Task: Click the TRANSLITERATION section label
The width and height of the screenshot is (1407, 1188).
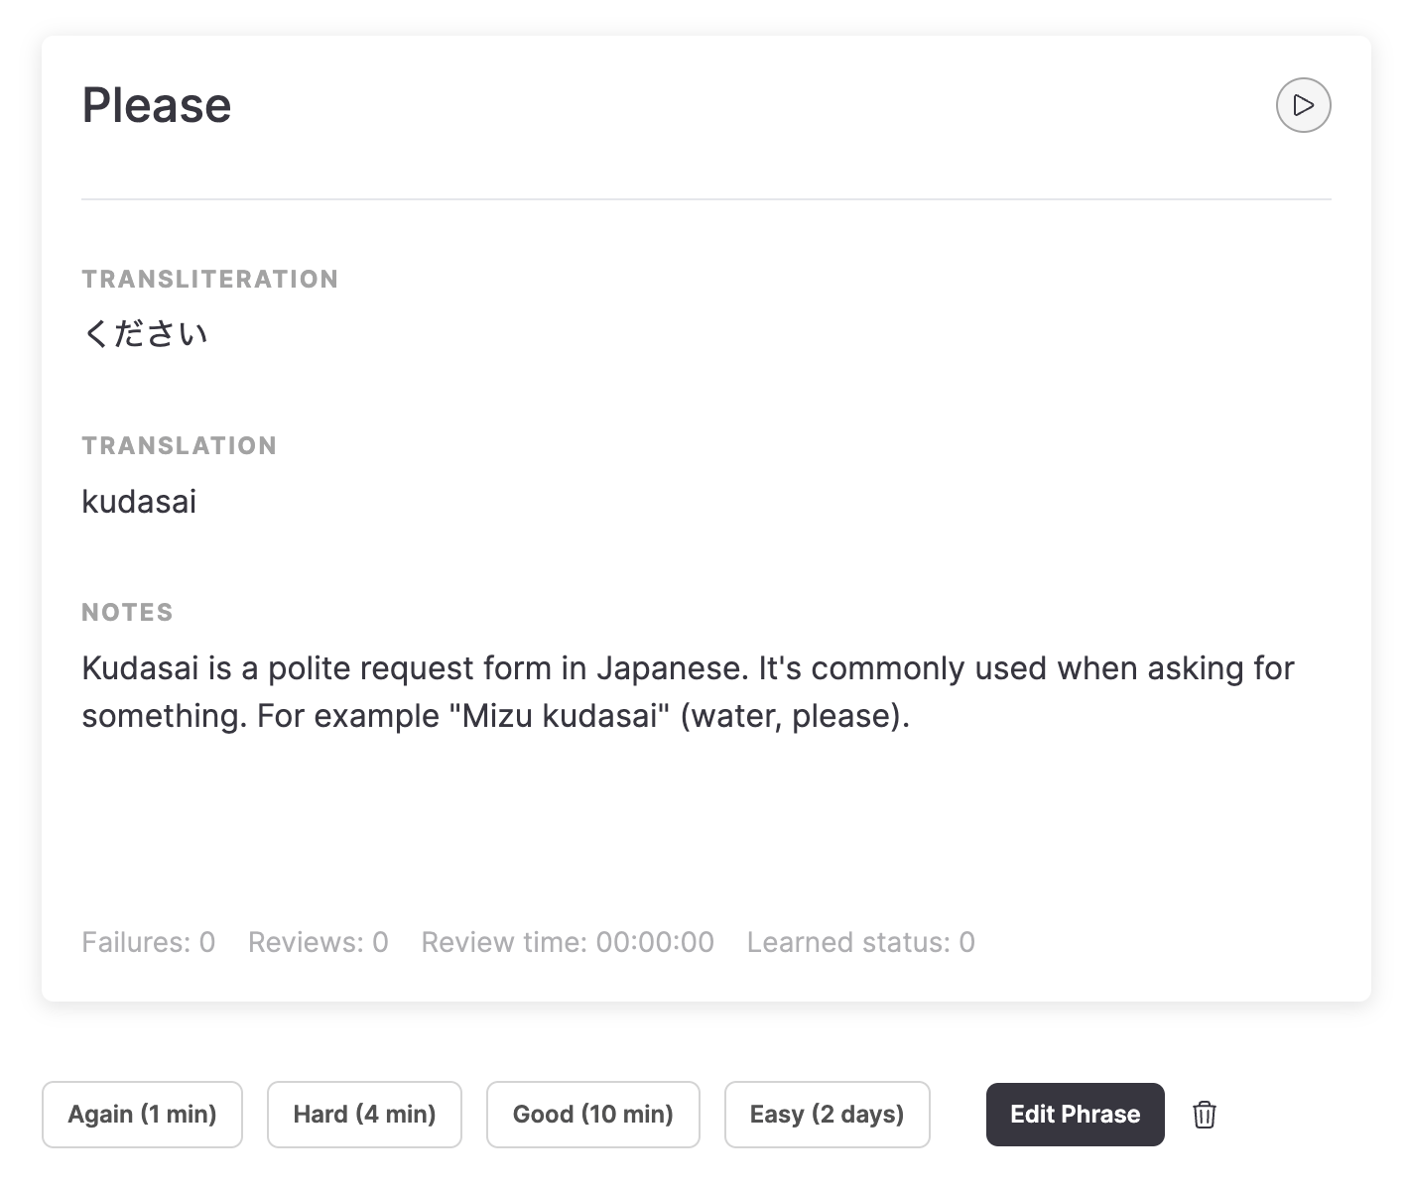Action: 209,280
